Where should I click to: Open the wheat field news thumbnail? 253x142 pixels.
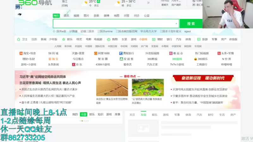click(x=112, y=87)
